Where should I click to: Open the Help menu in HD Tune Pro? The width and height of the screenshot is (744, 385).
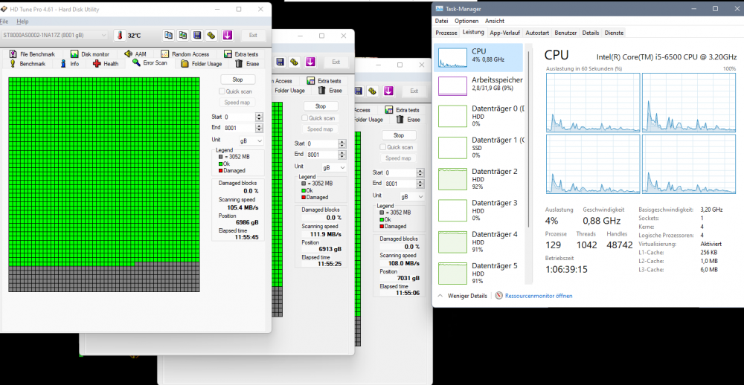click(22, 22)
